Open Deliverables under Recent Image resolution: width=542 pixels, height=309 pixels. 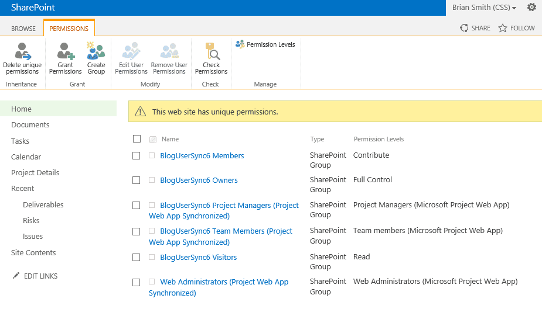point(43,204)
